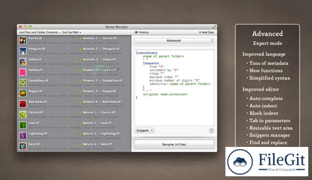The height and width of the screenshot is (180, 312).
Task: Click green status dot beside Flowers 4 — Red Rose.tif
Action: [x=80, y=102]
